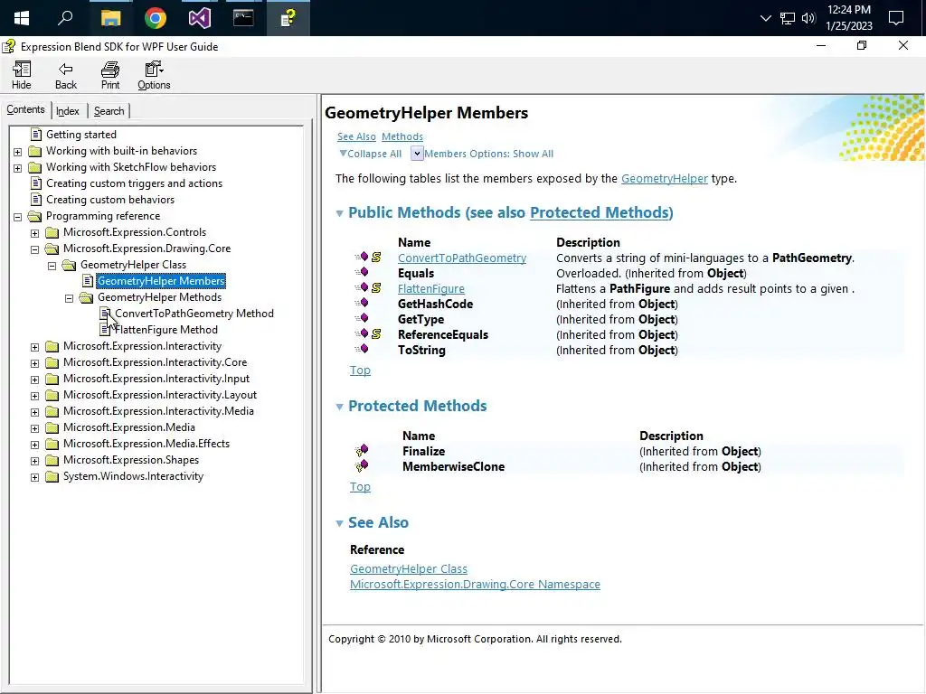Select Microsoft.Expression.Interactivity.Layout tree item
Image resolution: width=926 pixels, height=694 pixels.
click(x=160, y=395)
